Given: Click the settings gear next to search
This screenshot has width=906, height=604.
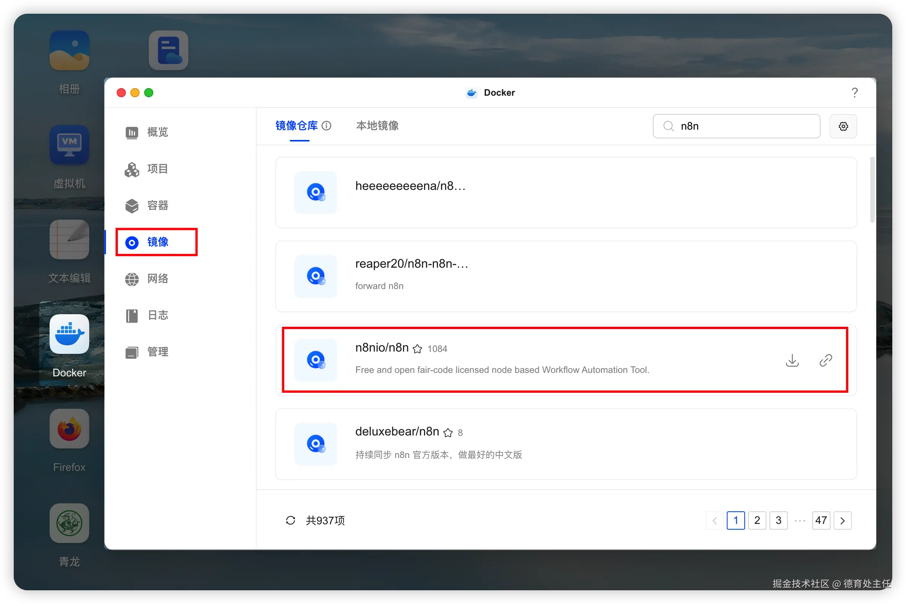Looking at the screenshot, I should 843,126.
